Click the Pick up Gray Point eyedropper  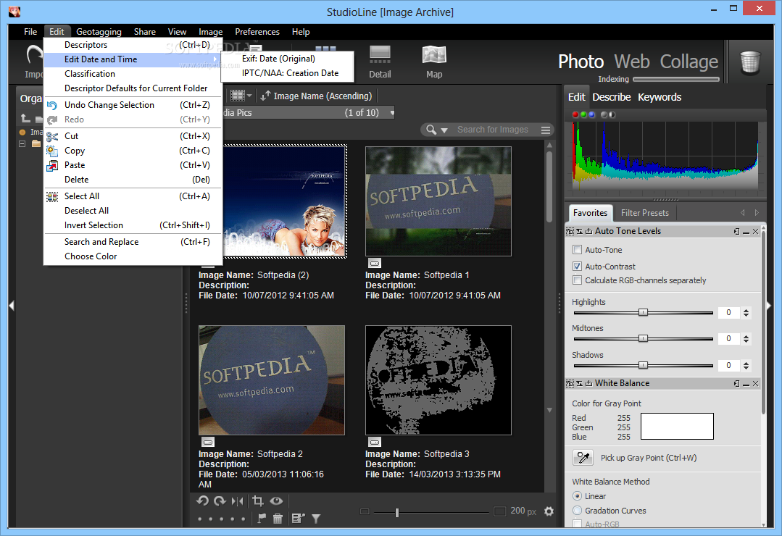click(583, 458)
